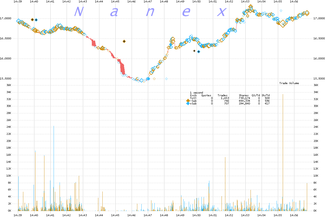
Task: Click the 'Qt/Td' column header
Action: (x=256, y=95)
